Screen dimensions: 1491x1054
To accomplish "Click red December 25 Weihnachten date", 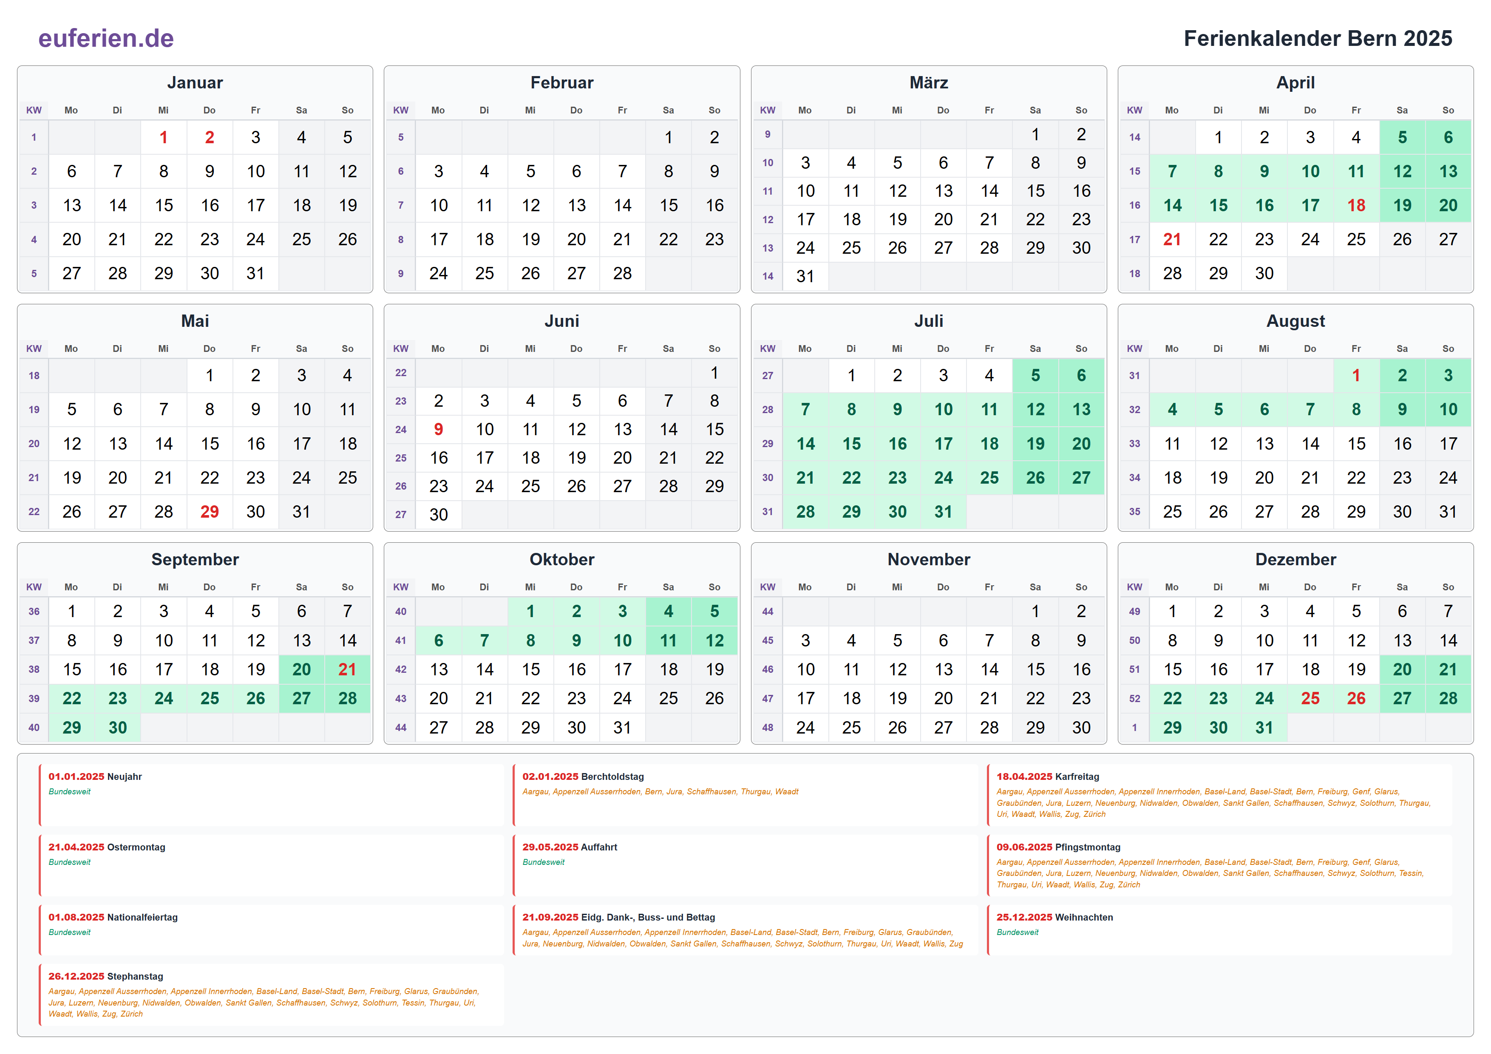I will 1310,698.
